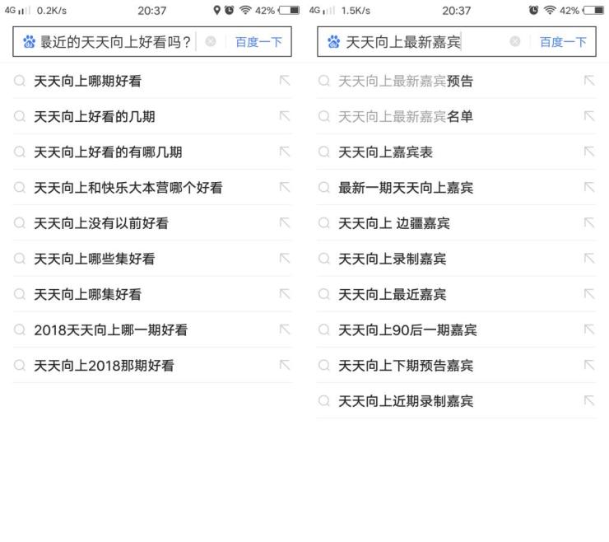
Task: Fill search with 天天向上录制嘉宾 via its arrow
Action: 589,258
